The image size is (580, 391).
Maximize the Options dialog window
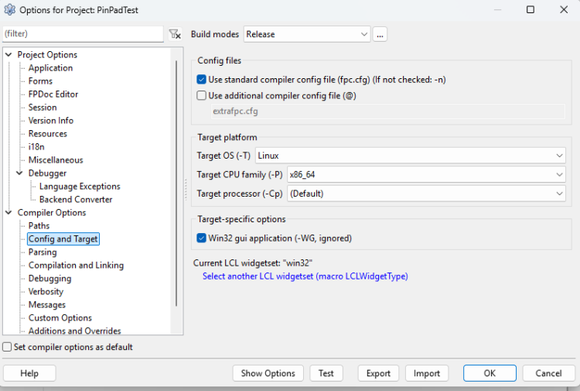coord(530,9)
